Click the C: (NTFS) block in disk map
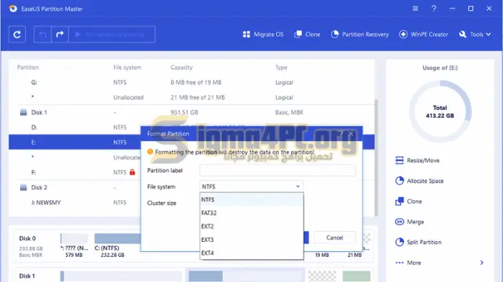 (117, 238)
